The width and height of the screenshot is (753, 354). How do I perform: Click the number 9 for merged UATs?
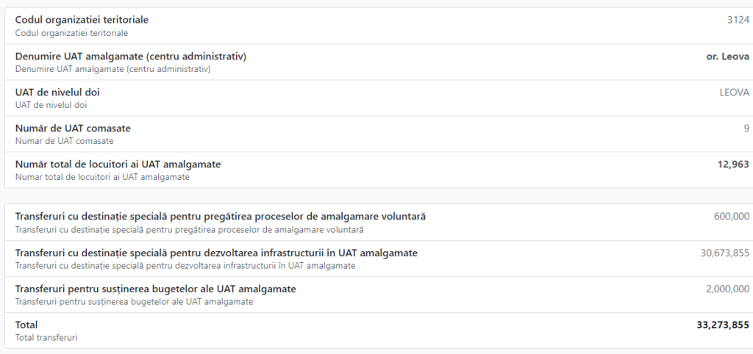(746, 129)
